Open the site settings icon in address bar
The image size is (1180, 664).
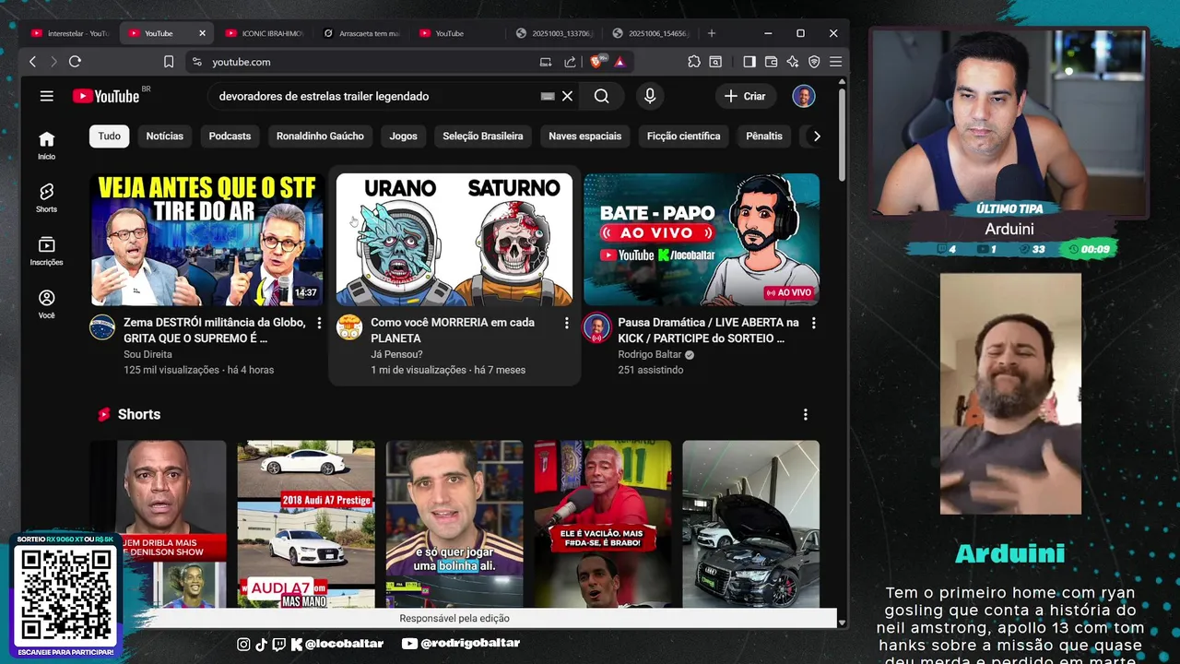196,62
